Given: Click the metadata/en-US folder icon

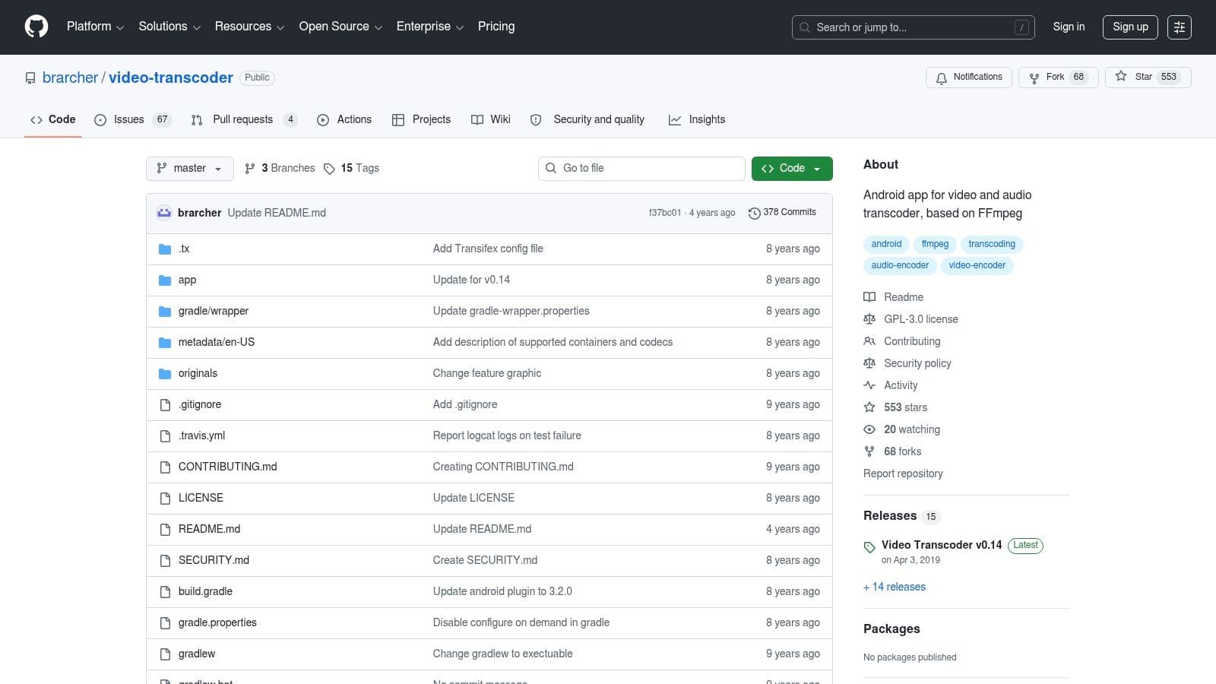Looking at the screenshot, I should 165,343.
